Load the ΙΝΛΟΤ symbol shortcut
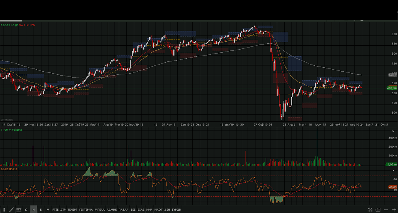 pyautogui.click(x=158, y=210)
